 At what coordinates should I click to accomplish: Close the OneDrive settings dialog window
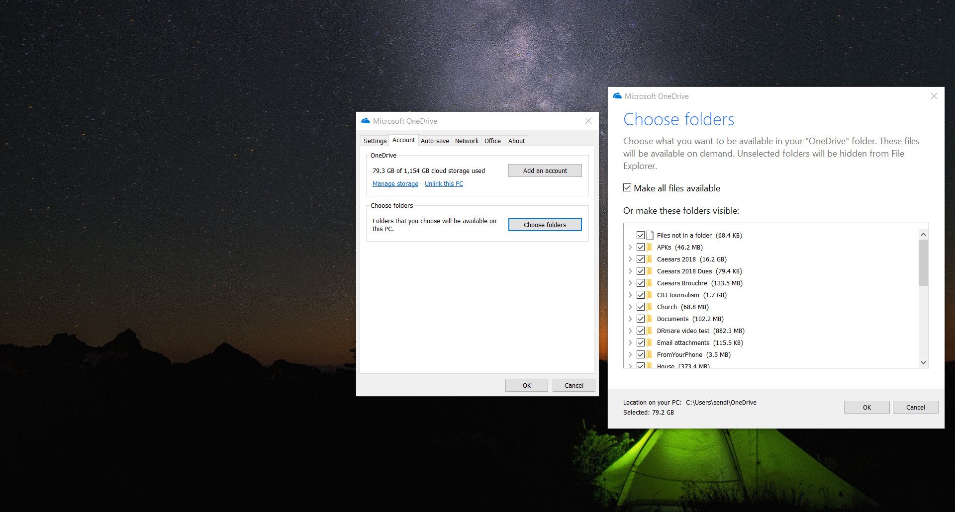(x=588, y=121)
